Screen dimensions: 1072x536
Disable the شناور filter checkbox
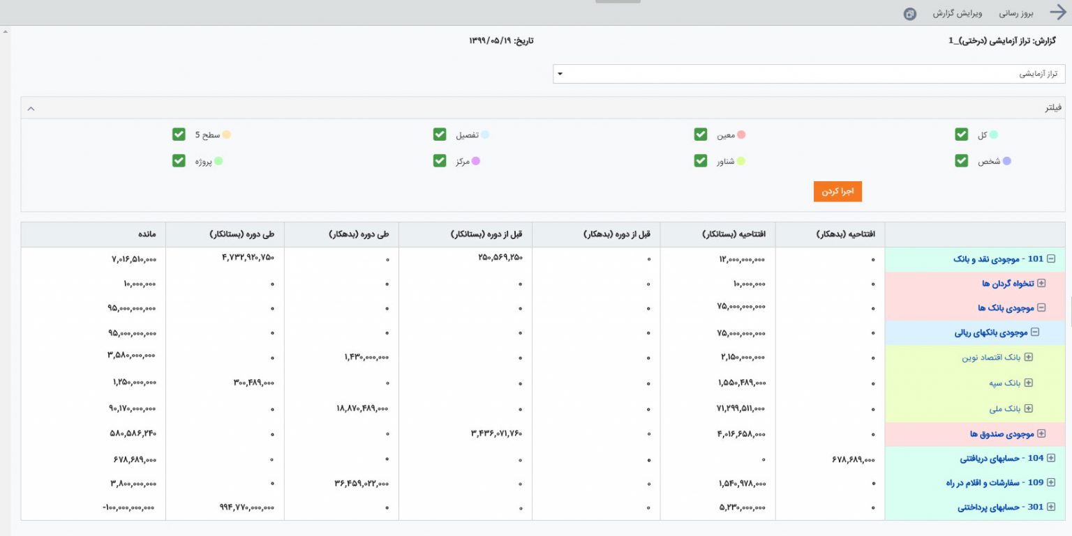[x=701, y=161]
